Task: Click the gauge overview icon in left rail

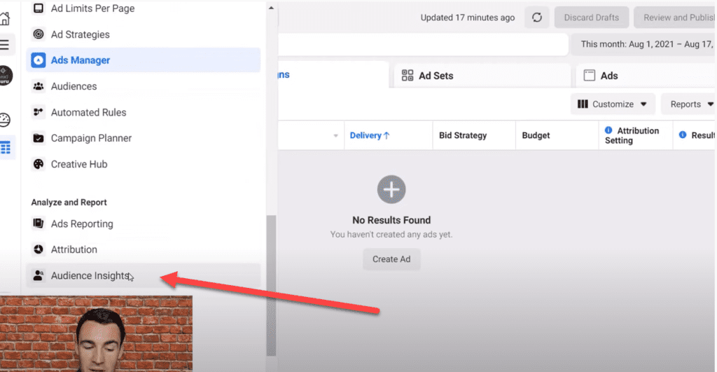Action: (x=5, y=120)
